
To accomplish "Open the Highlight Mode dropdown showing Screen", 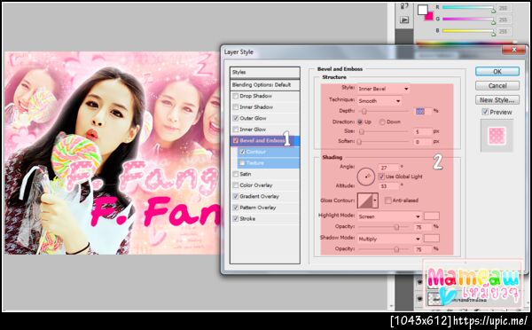I will 389,216.
